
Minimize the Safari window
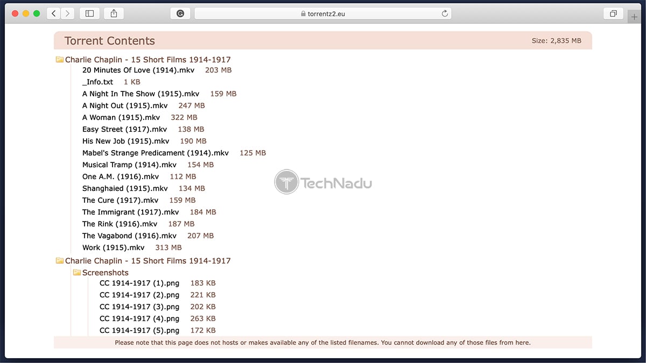click(26, 13)
